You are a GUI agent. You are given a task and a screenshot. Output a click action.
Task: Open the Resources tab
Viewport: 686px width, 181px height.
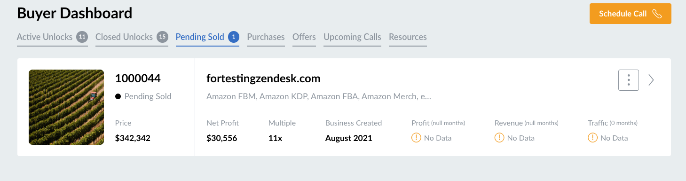pyautogui.click(x=408, y=37)
